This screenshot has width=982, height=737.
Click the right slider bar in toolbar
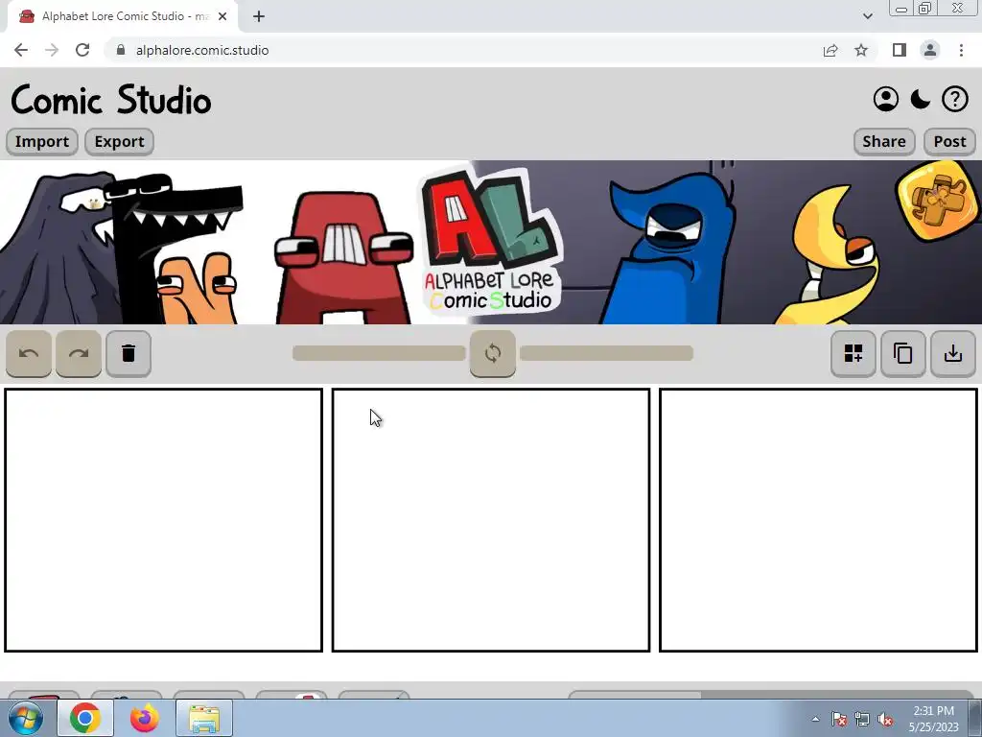coord(606,353)
